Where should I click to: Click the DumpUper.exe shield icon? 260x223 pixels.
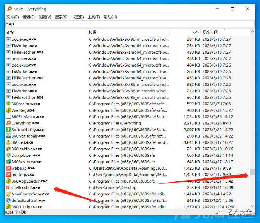click(8, 155)
